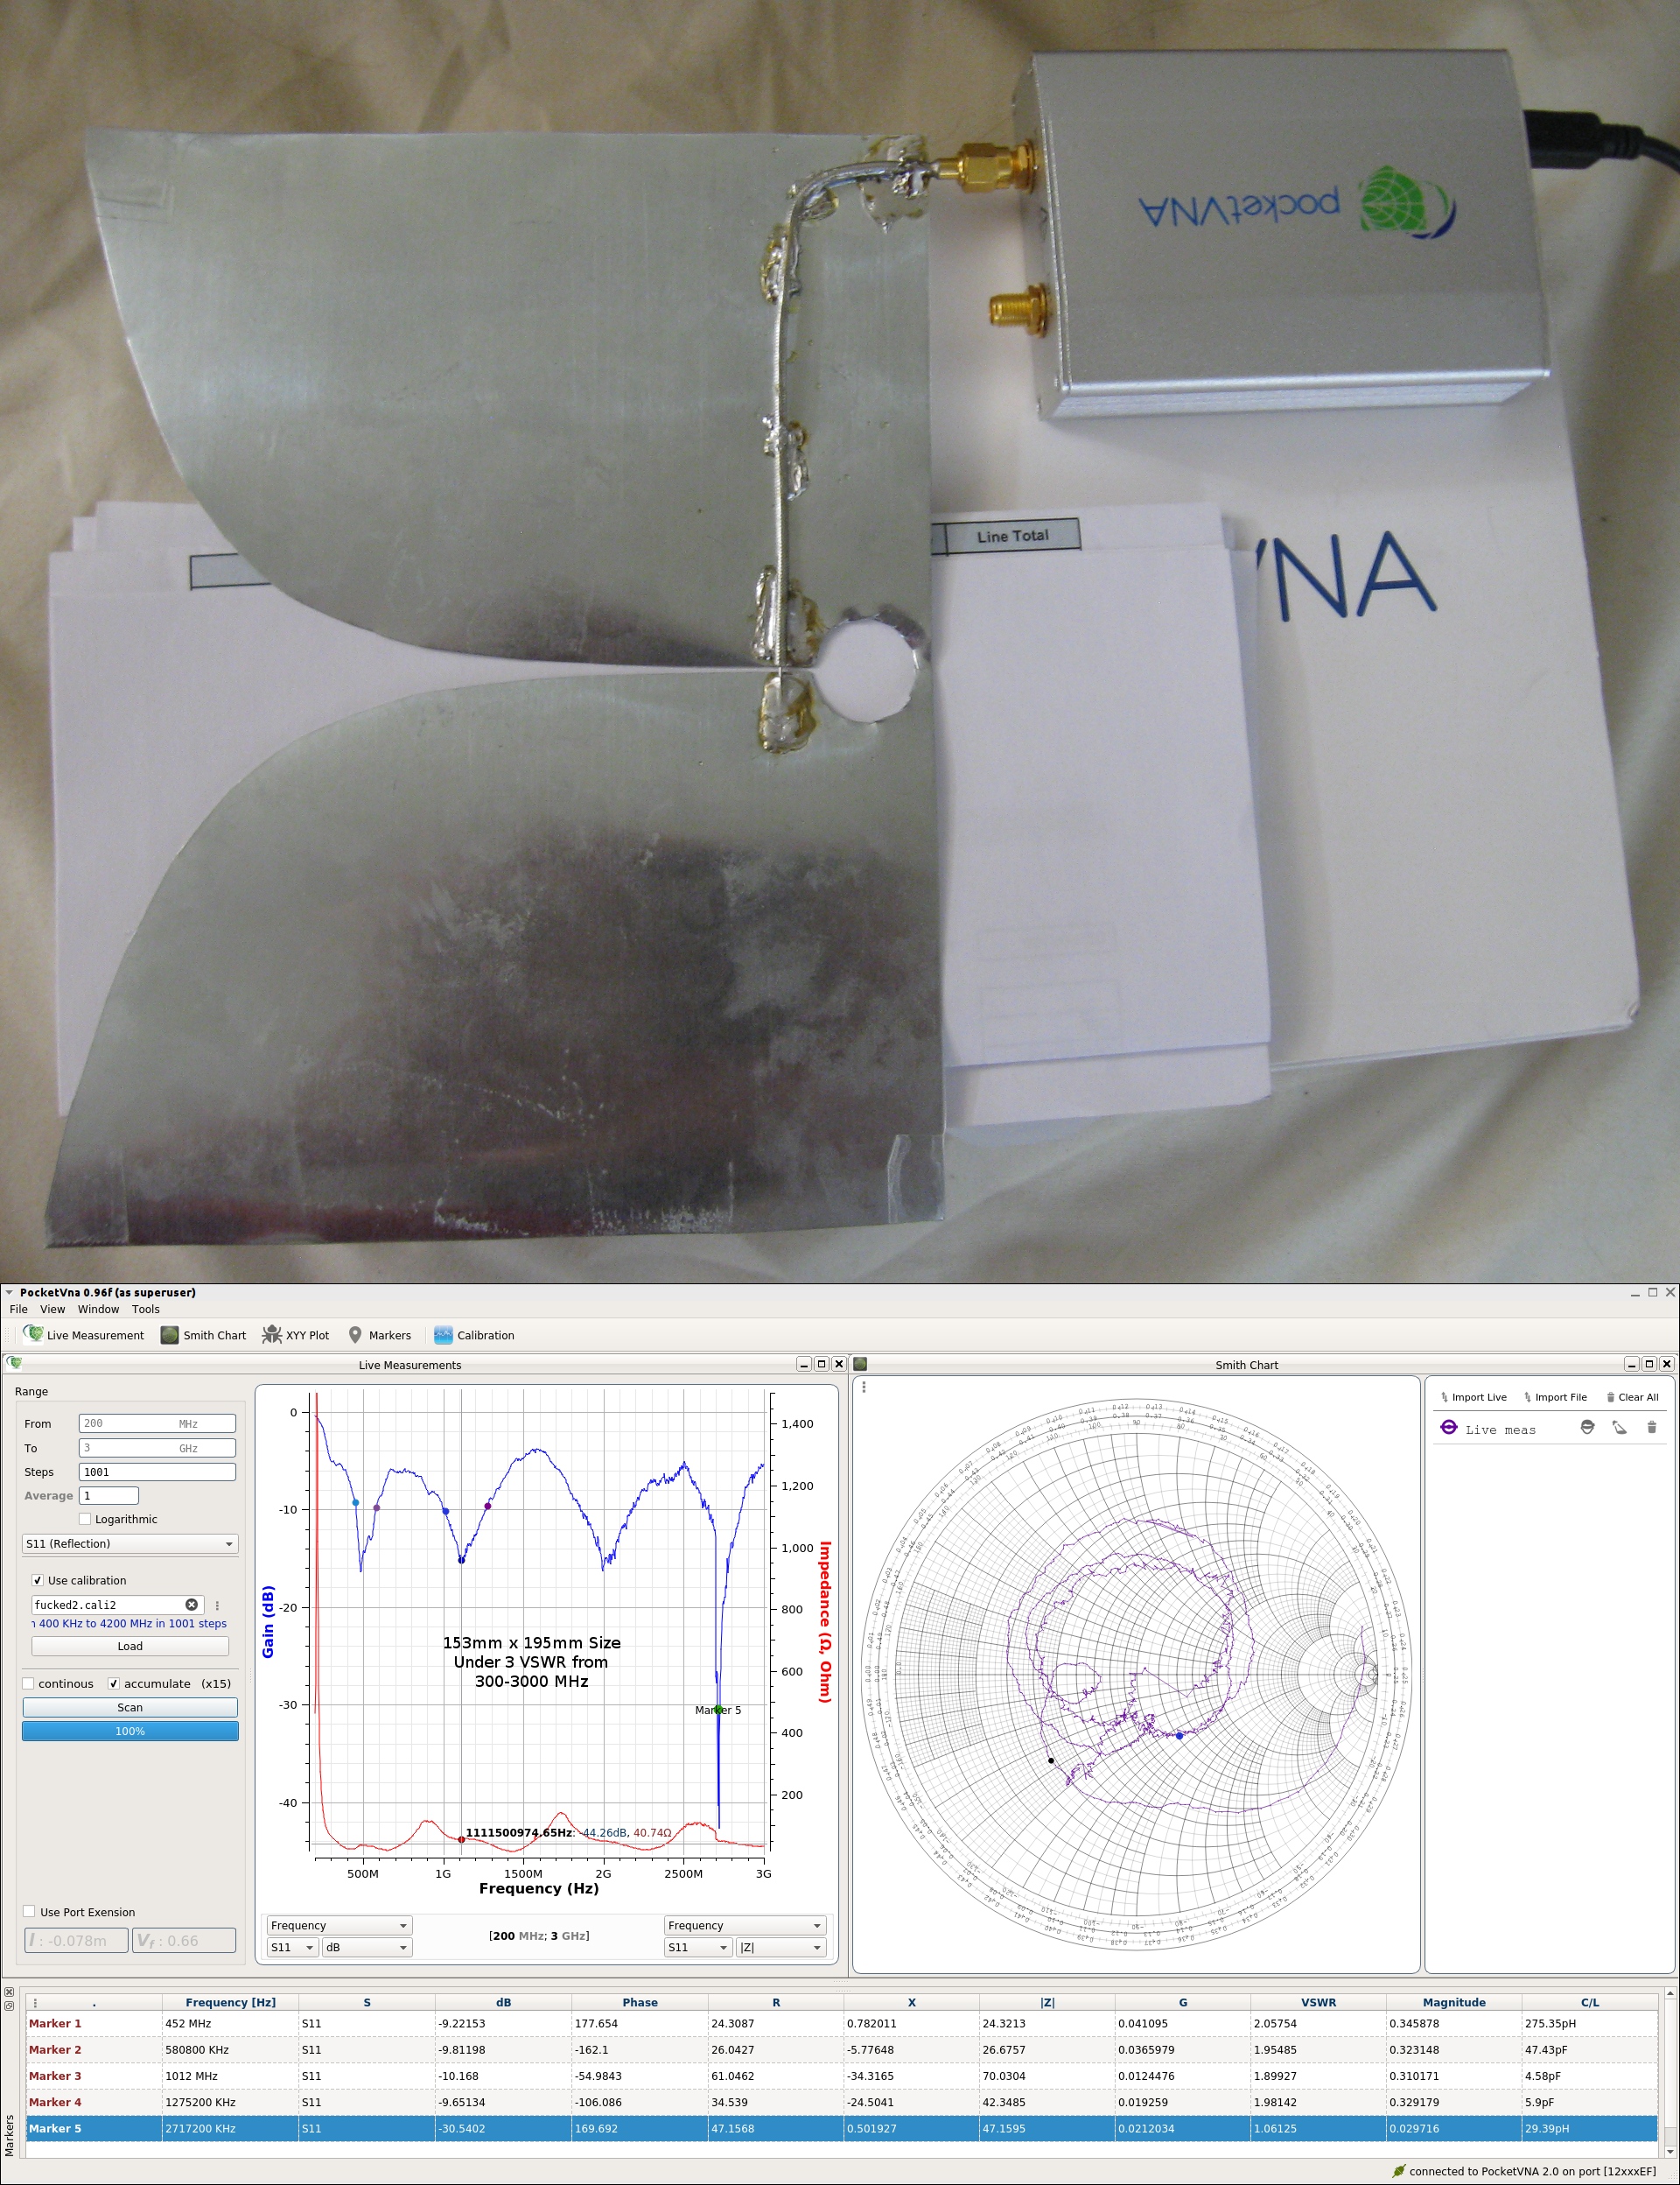This screenshot has width=1680, height=2185.
Task: Open the Calibration toolbar view
Action: point(474,1335)
